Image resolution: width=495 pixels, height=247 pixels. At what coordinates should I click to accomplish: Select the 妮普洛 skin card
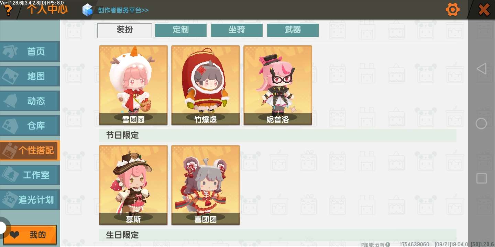[278, 85]
